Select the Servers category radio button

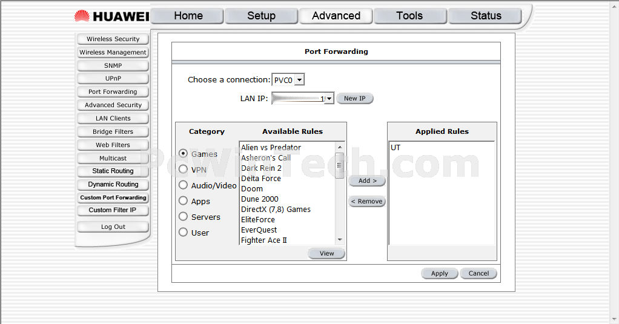(183, 217)
